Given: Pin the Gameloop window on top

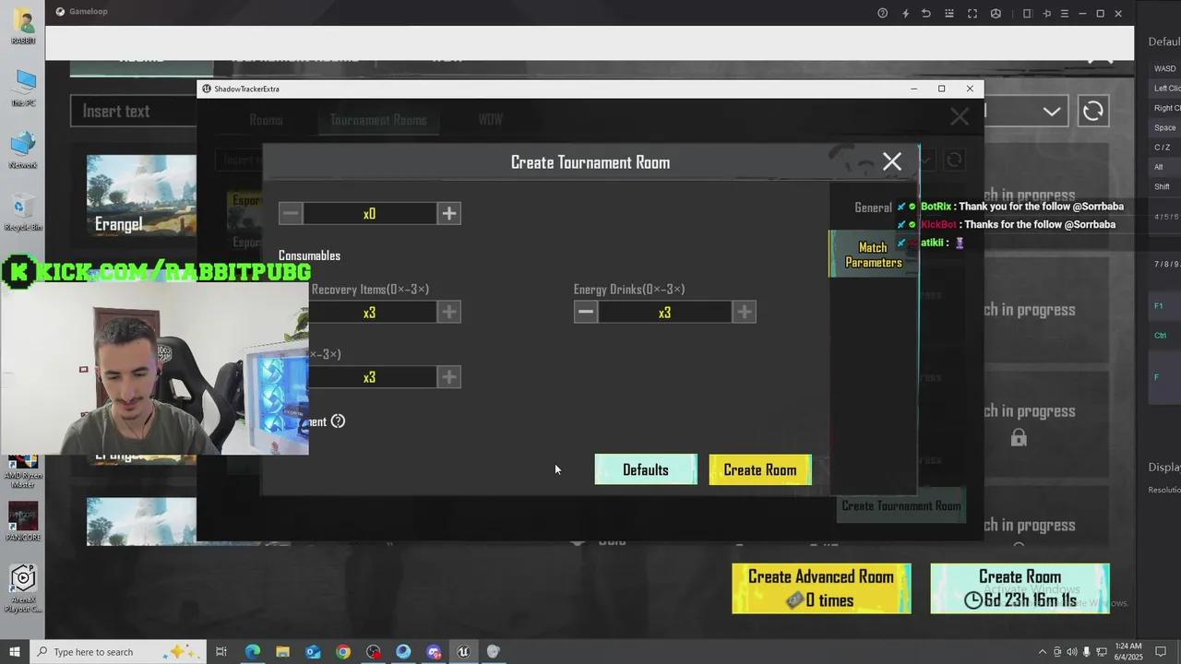Looking at the screenshot, I should click(x=1046, y=13).
